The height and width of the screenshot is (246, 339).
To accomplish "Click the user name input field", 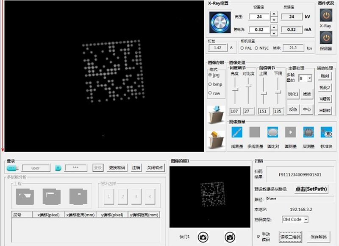I will [x=36, y=168].
